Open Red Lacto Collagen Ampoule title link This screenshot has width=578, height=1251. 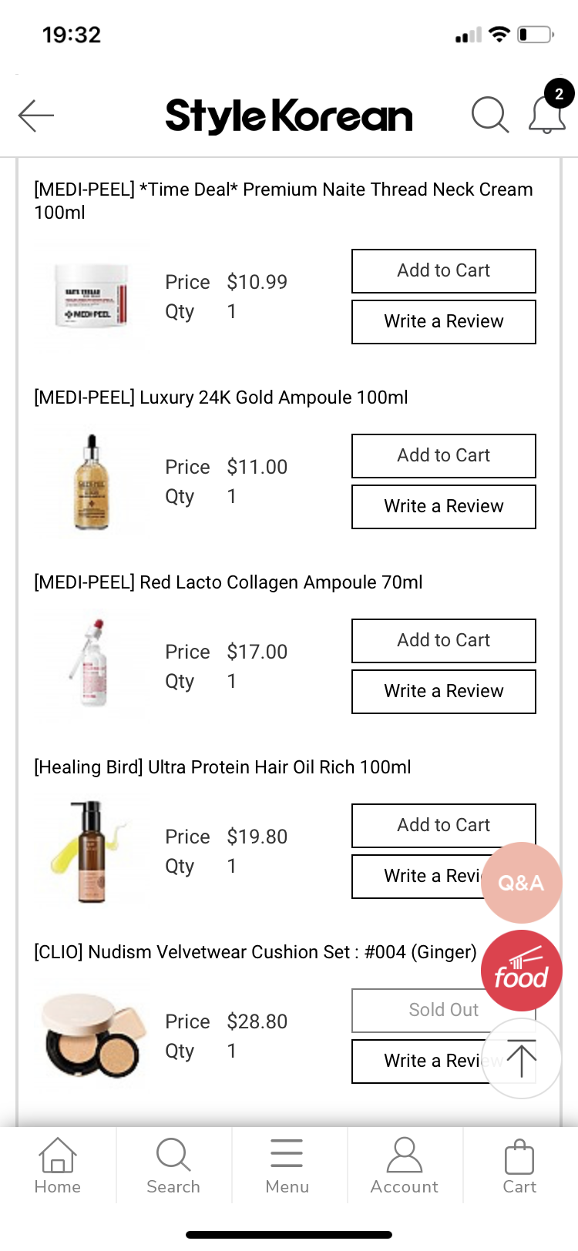point(228,582)
